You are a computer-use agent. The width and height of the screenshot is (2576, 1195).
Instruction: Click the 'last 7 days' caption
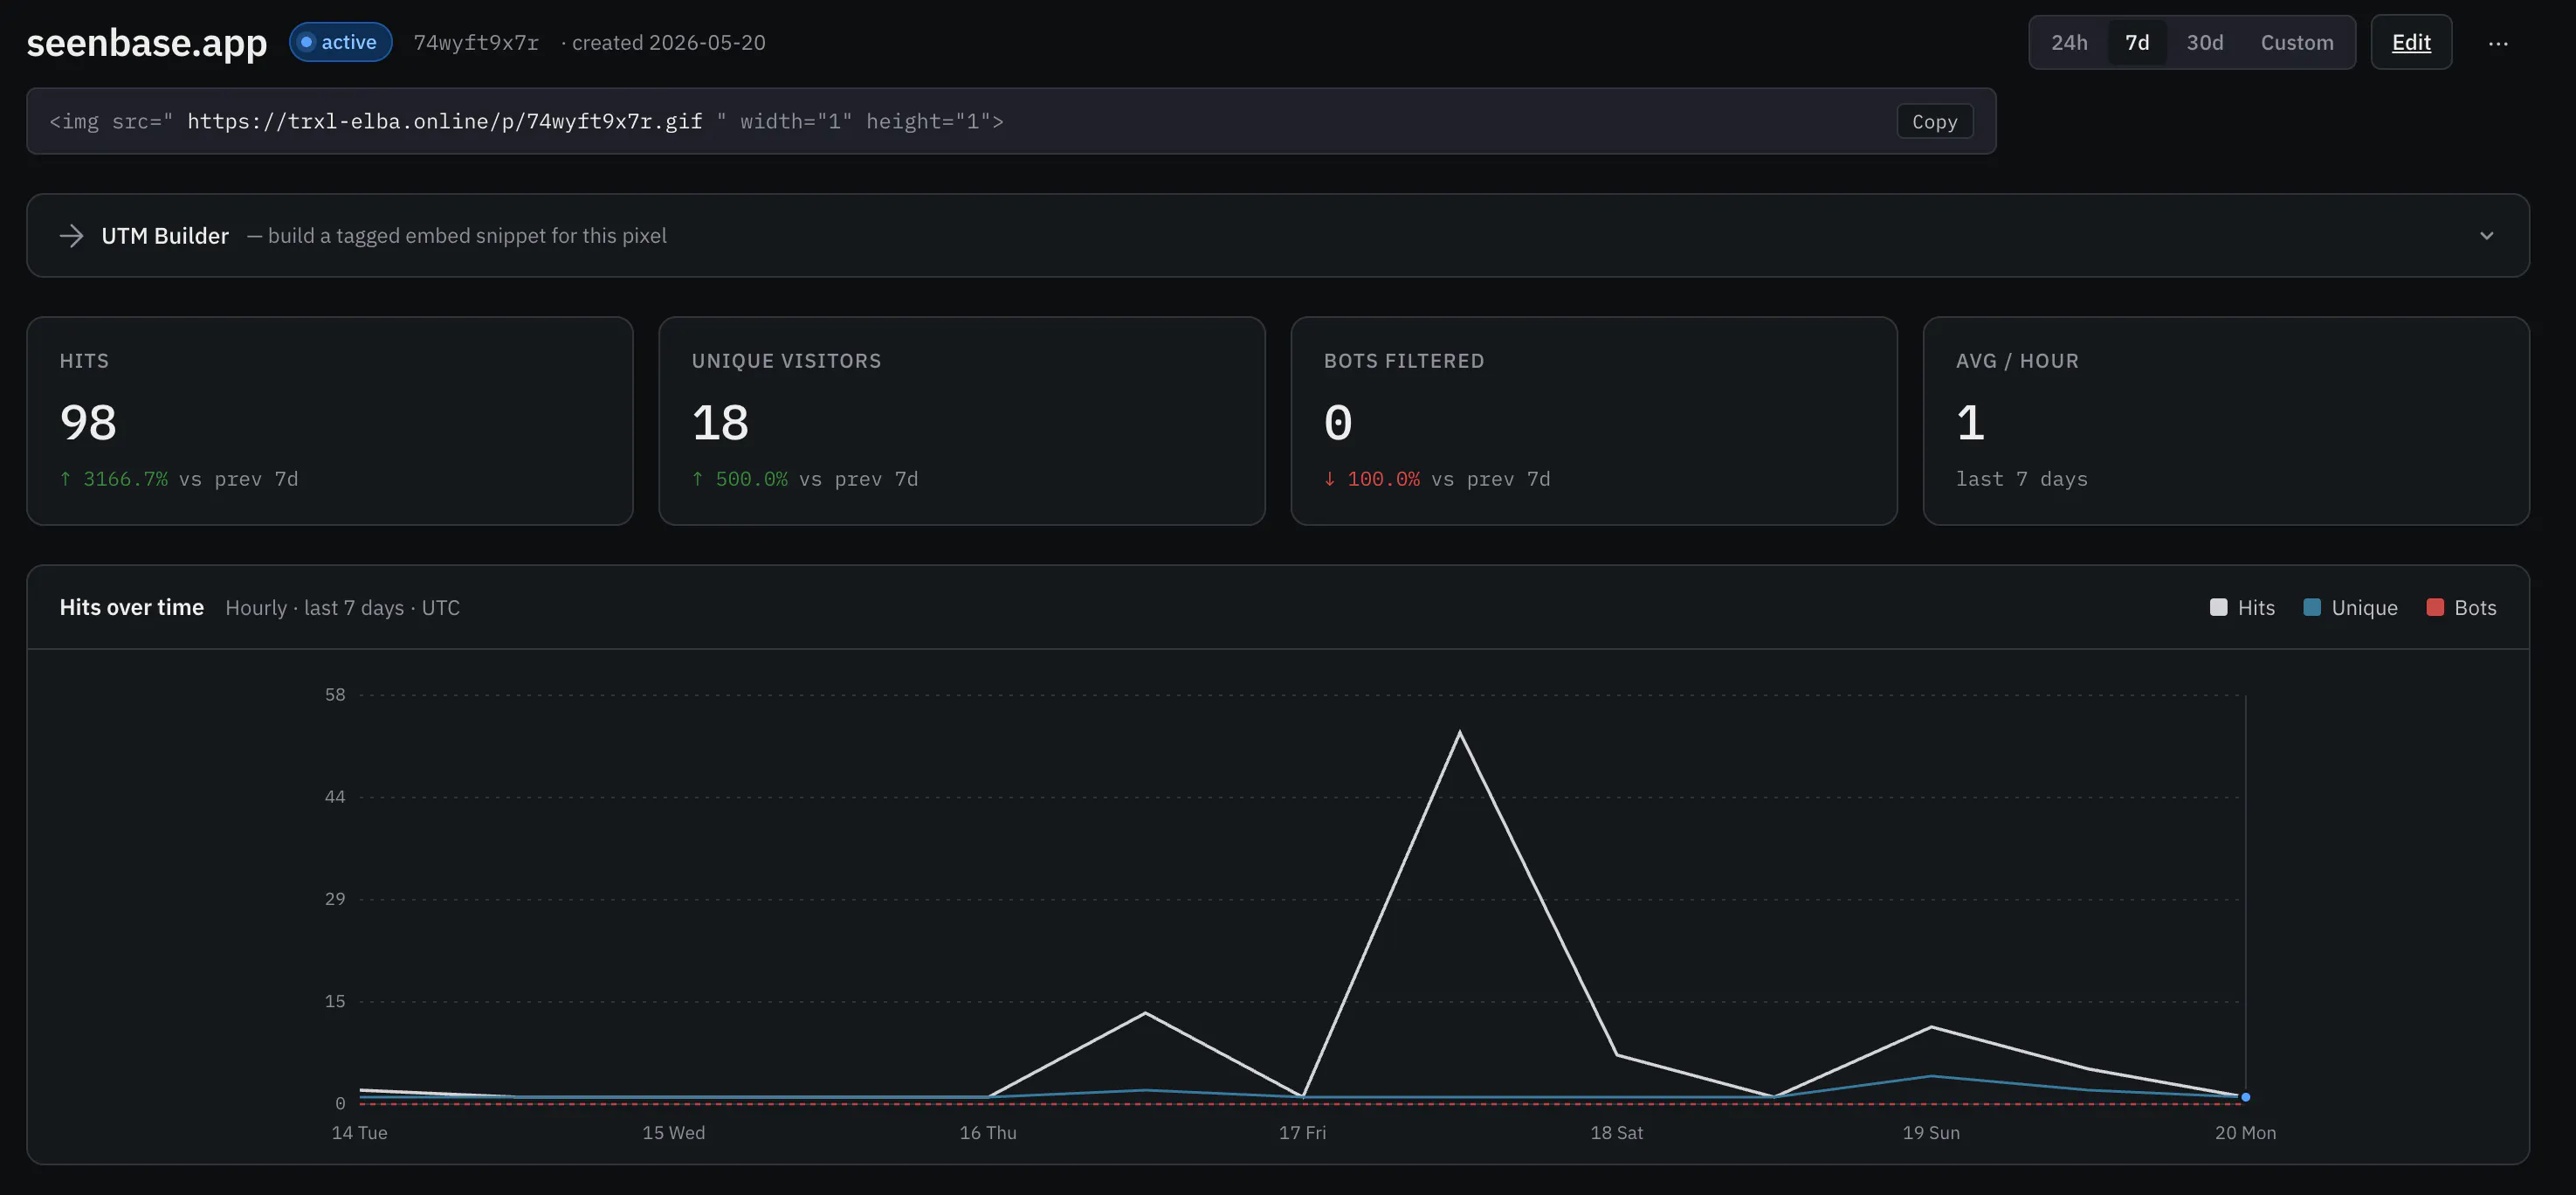(x=2021, y=479)
